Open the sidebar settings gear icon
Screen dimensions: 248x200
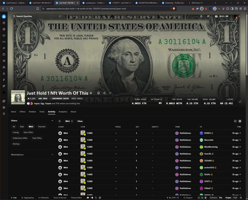(4, 107)
